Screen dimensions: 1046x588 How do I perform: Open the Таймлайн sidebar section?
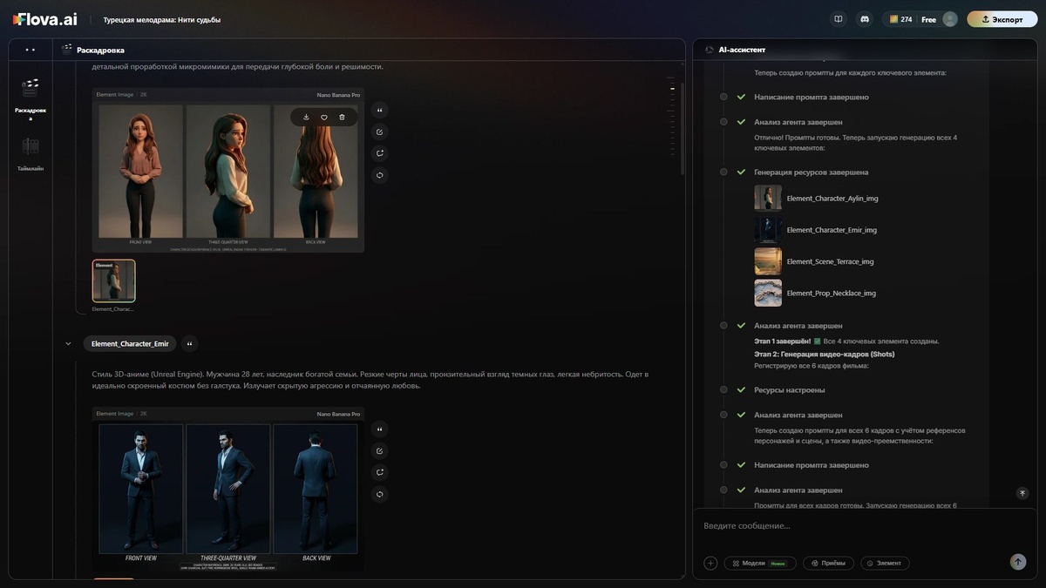(x=31, y=153)
